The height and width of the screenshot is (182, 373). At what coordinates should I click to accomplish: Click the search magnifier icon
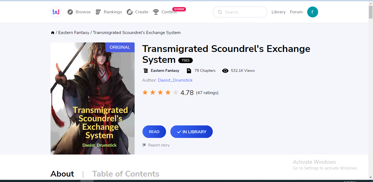[x=220, y=12]
